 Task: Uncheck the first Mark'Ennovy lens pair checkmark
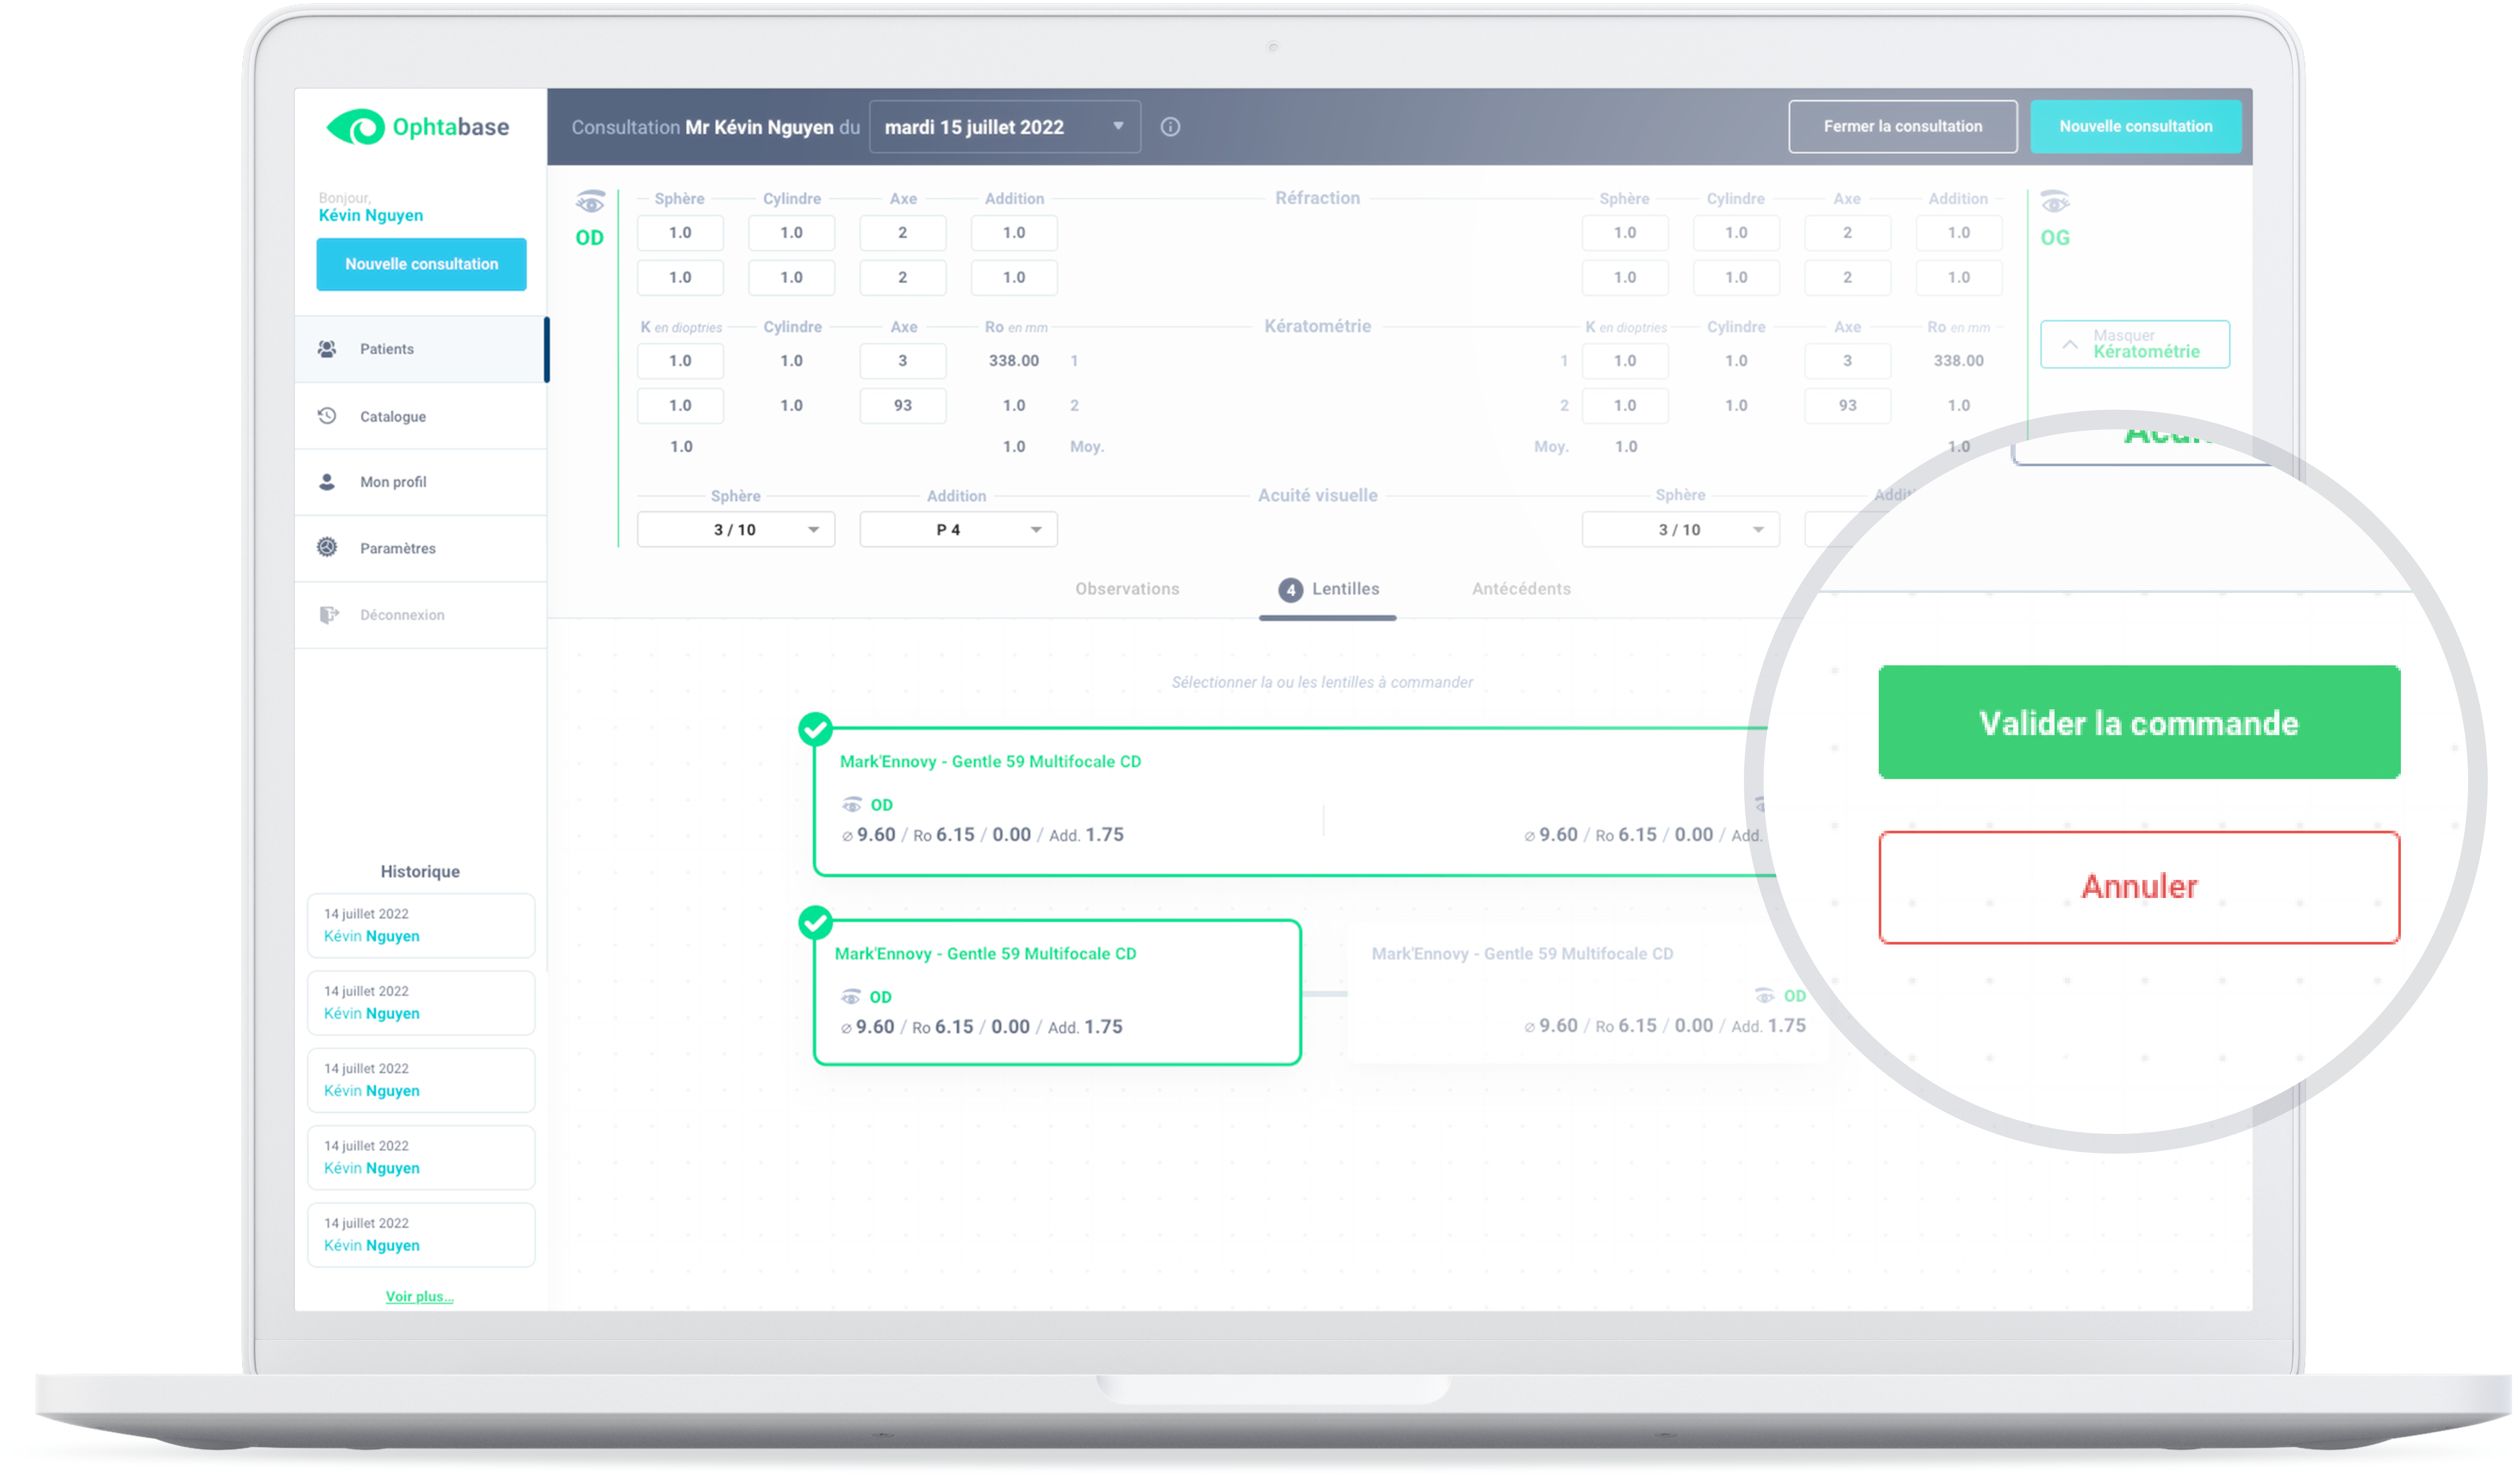coord(815,729)
